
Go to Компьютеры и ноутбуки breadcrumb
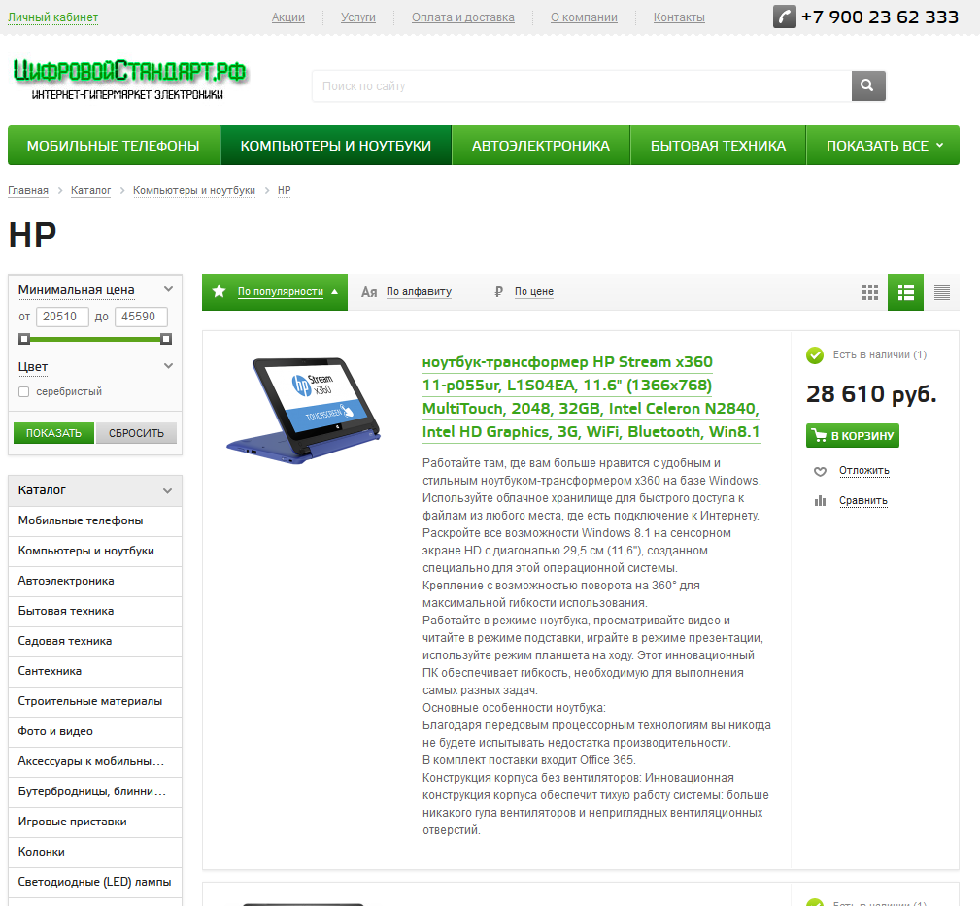pos(194,190)
